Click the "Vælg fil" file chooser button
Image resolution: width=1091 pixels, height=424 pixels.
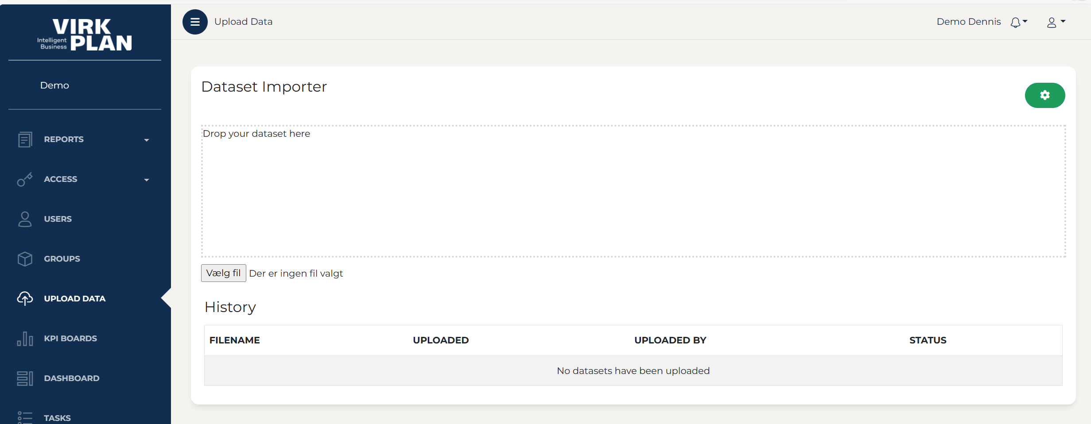(223, 273)
